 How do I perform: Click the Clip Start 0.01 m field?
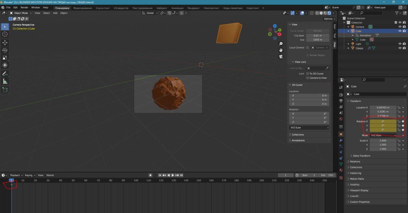[318, 35]
